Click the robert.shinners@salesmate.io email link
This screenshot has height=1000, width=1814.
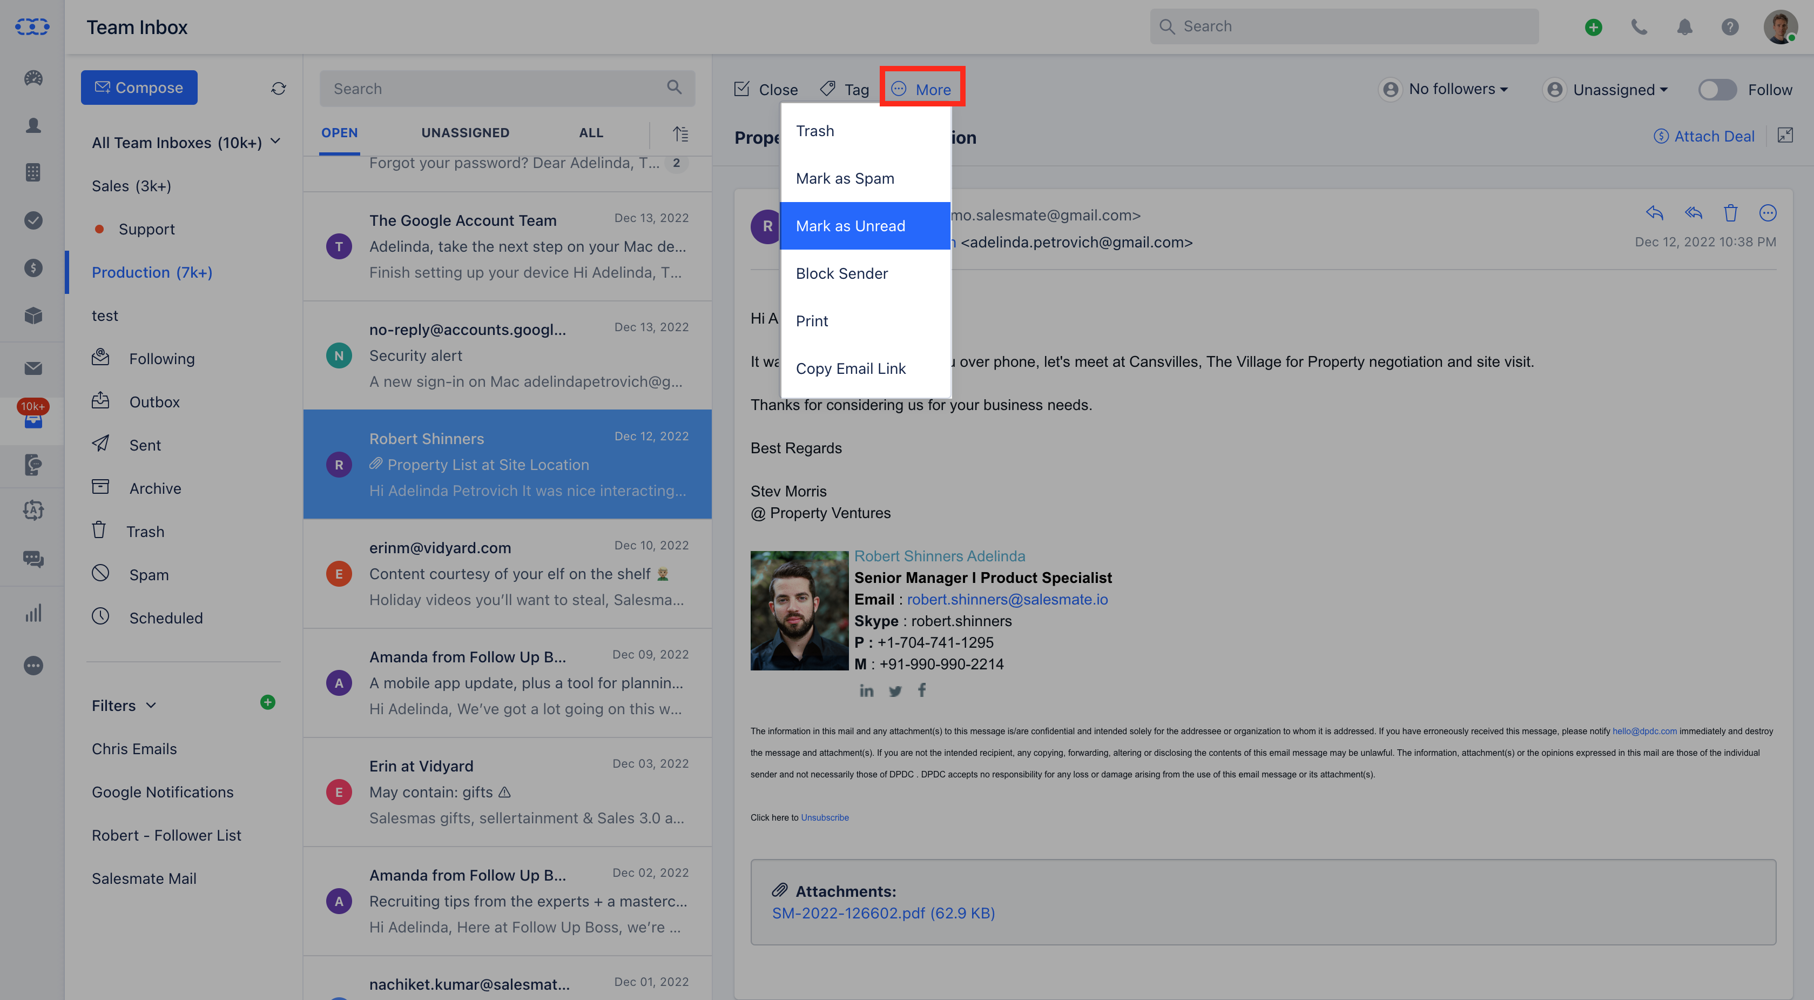point(1007,599)
